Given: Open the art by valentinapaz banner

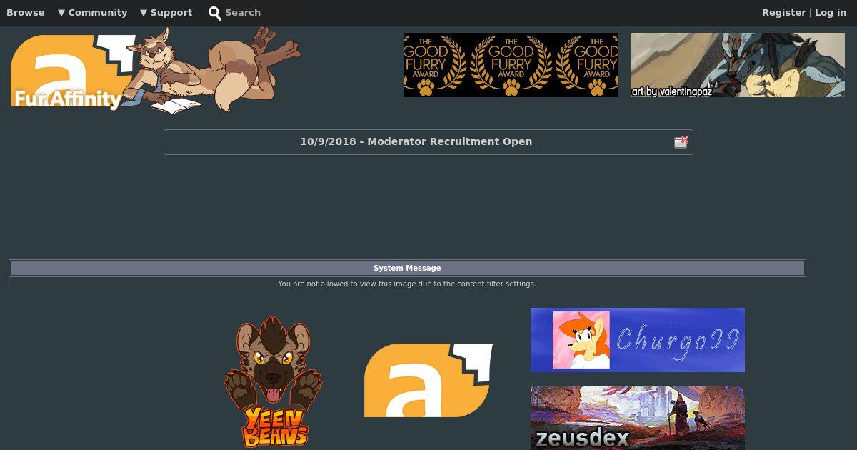Looking at the screenshot, I should [738, 65].
